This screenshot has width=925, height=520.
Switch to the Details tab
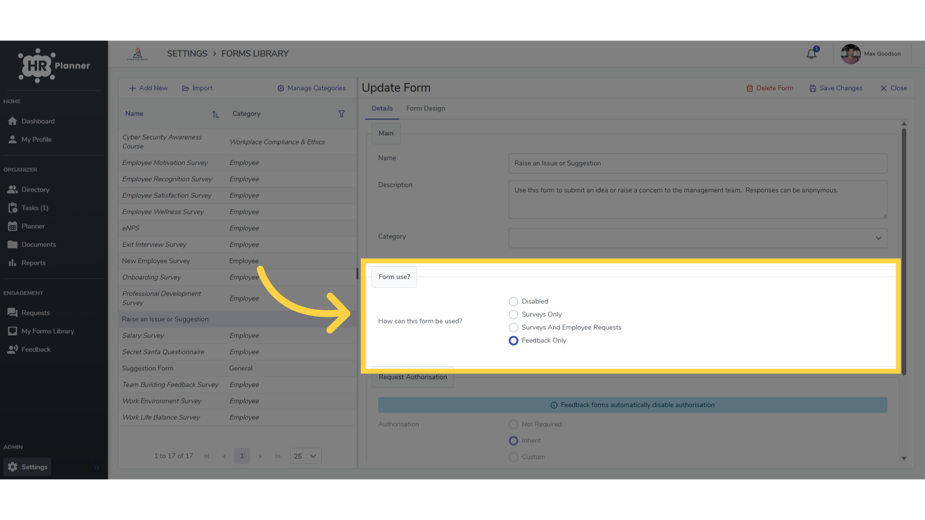382,108
